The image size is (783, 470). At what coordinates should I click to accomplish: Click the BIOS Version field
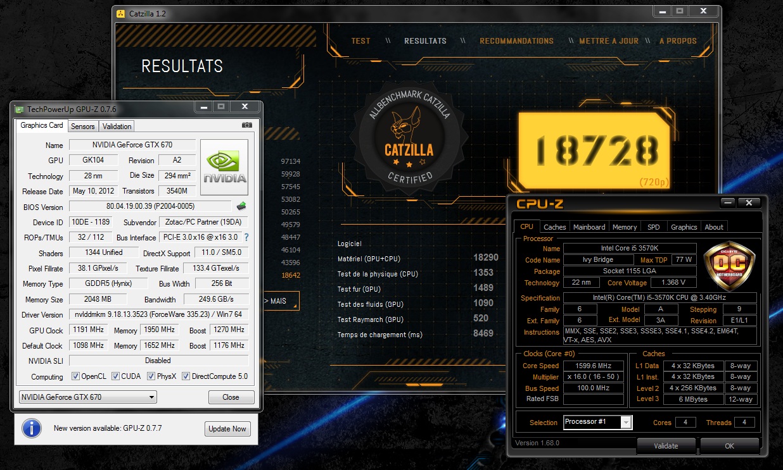(150, 206)
